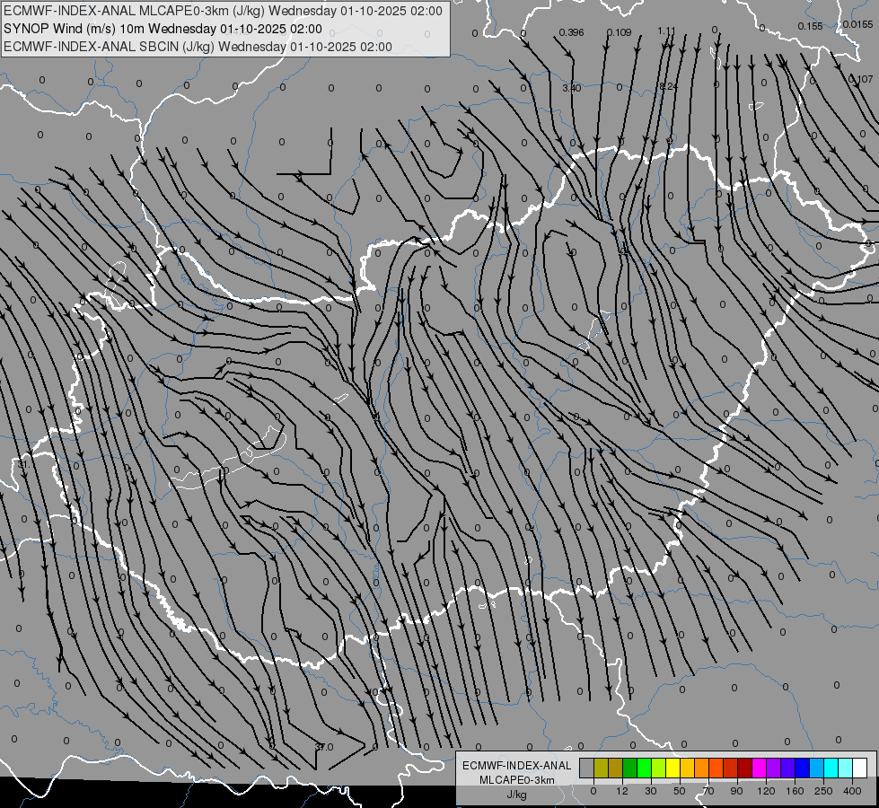Viewport: 879px width, 808px height.
Task: Click the legend label MLCAPE0-3km
Action: coord(517,780)
